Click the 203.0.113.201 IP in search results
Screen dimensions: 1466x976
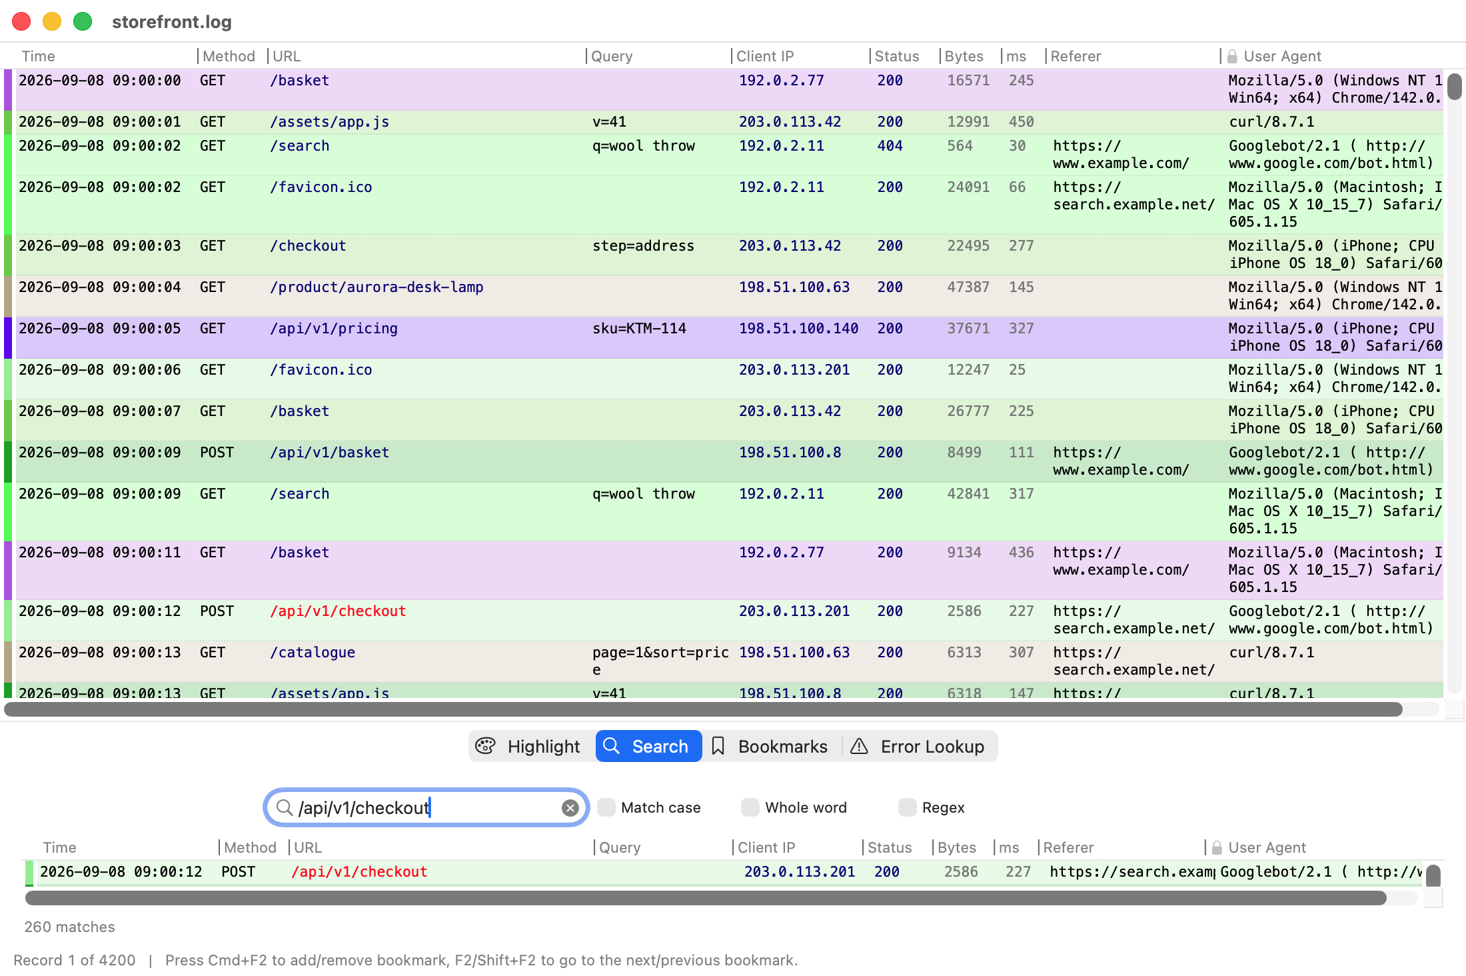point(799,872)
